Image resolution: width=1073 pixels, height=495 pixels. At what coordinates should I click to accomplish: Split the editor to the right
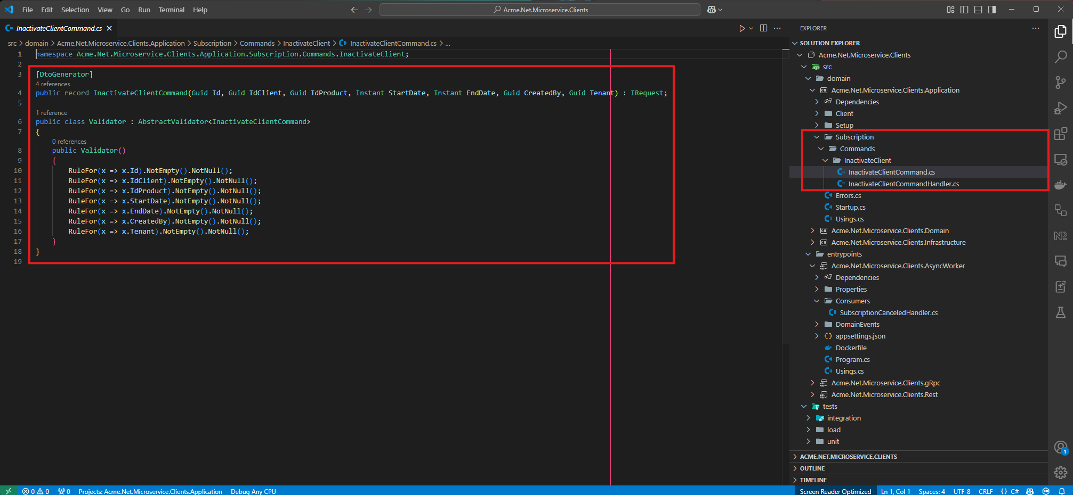pos(763,28)
